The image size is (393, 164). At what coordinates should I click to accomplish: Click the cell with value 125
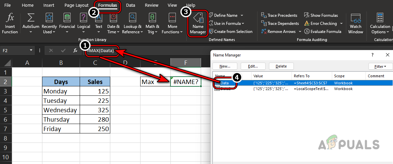(x=95, y=91)
